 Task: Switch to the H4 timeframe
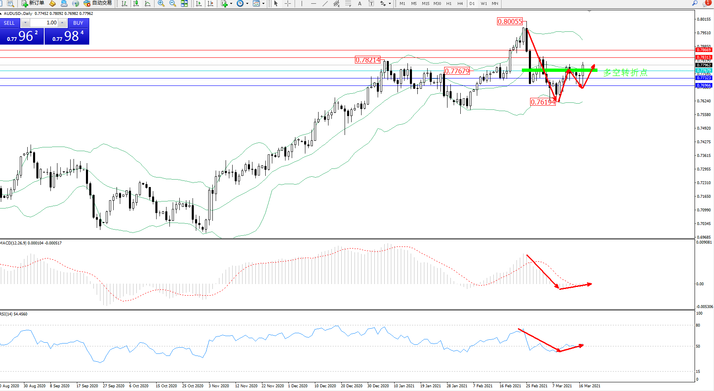click(x=460, y=3)
